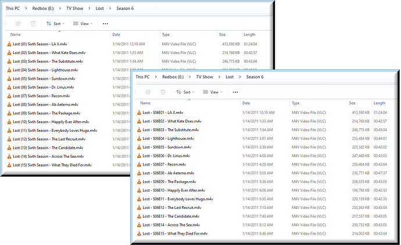This screenshot has width=401, height=245.
Task: Click the share icon in the front window toolbar
Action: pos(148,92)
